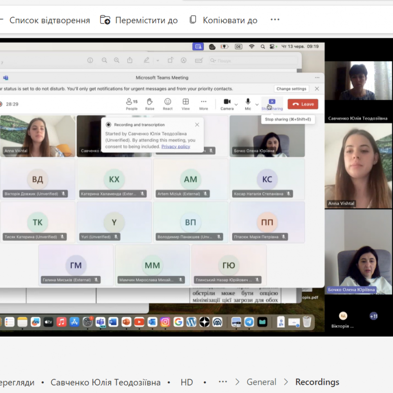Expand the Camera options chevron
Viewport: 393px width, 393px height.
click(x=236, y=104)
